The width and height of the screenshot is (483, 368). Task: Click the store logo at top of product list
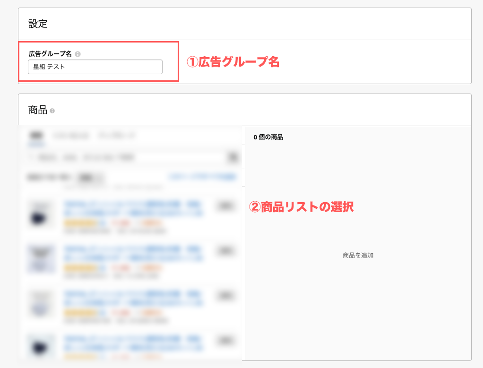[35, 135]
